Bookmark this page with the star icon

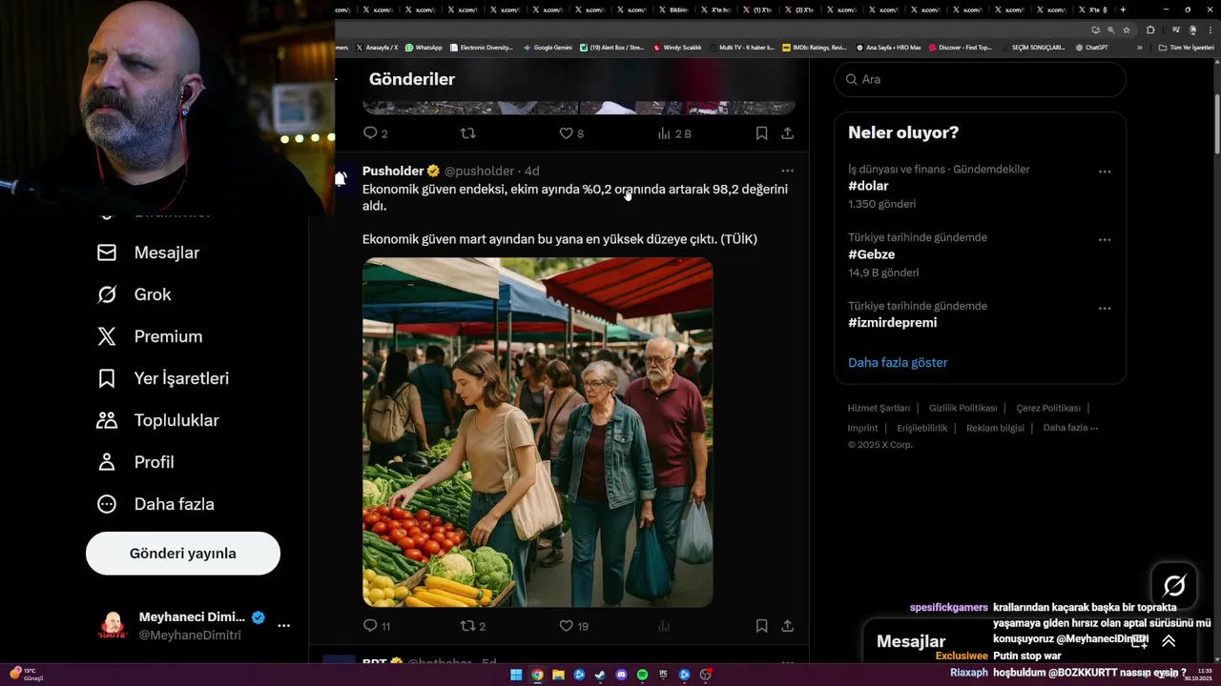(x=1127, y=30)
